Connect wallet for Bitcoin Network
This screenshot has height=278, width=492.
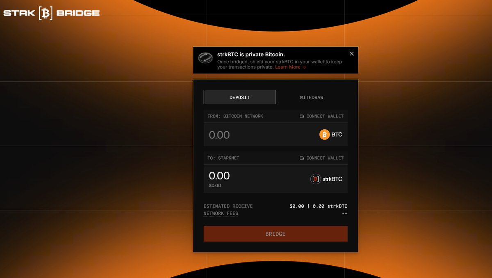click(322, 116)
